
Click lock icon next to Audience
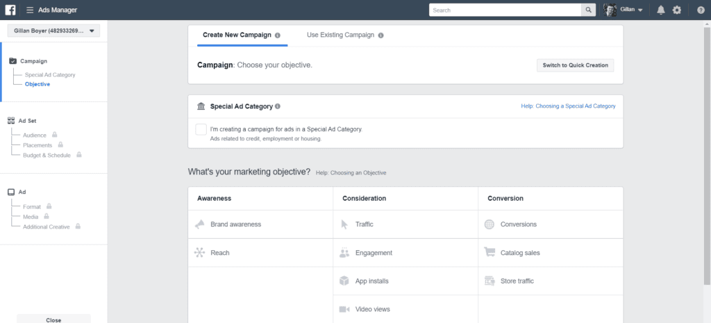pyautogui.click(x=54, y=135)
